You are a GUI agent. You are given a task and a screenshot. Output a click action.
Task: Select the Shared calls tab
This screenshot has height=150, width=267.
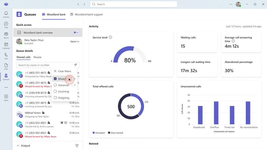[24, 57]
